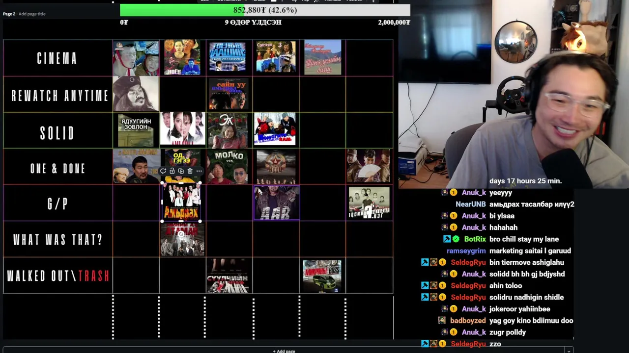Select the women portrait poster in SOLID row
629x353 pixels.
coord(182,129)
